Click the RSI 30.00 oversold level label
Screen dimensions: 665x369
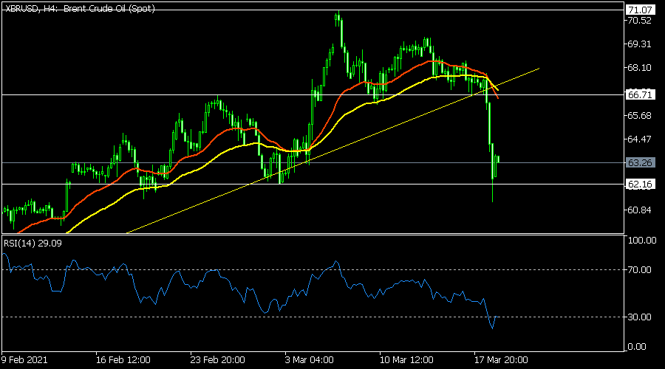pyautogui.click(x=640, y=317)
